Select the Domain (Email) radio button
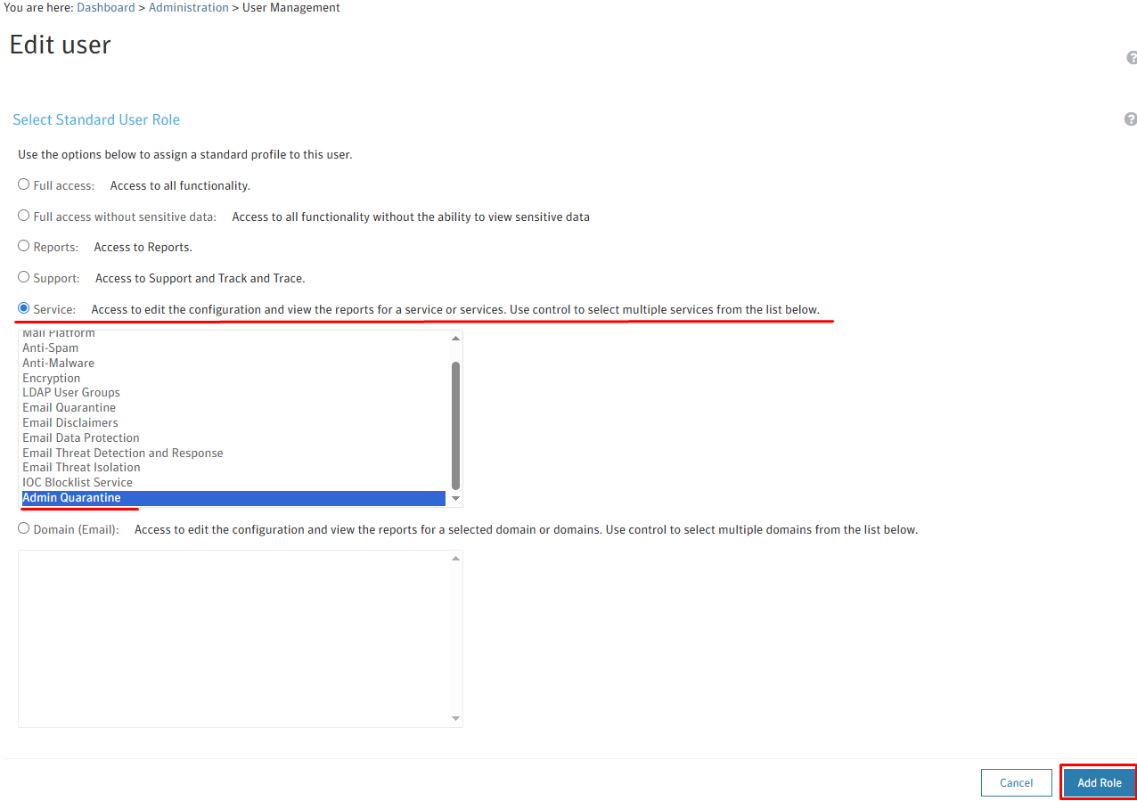1137x801 pixels. [24, 528]
